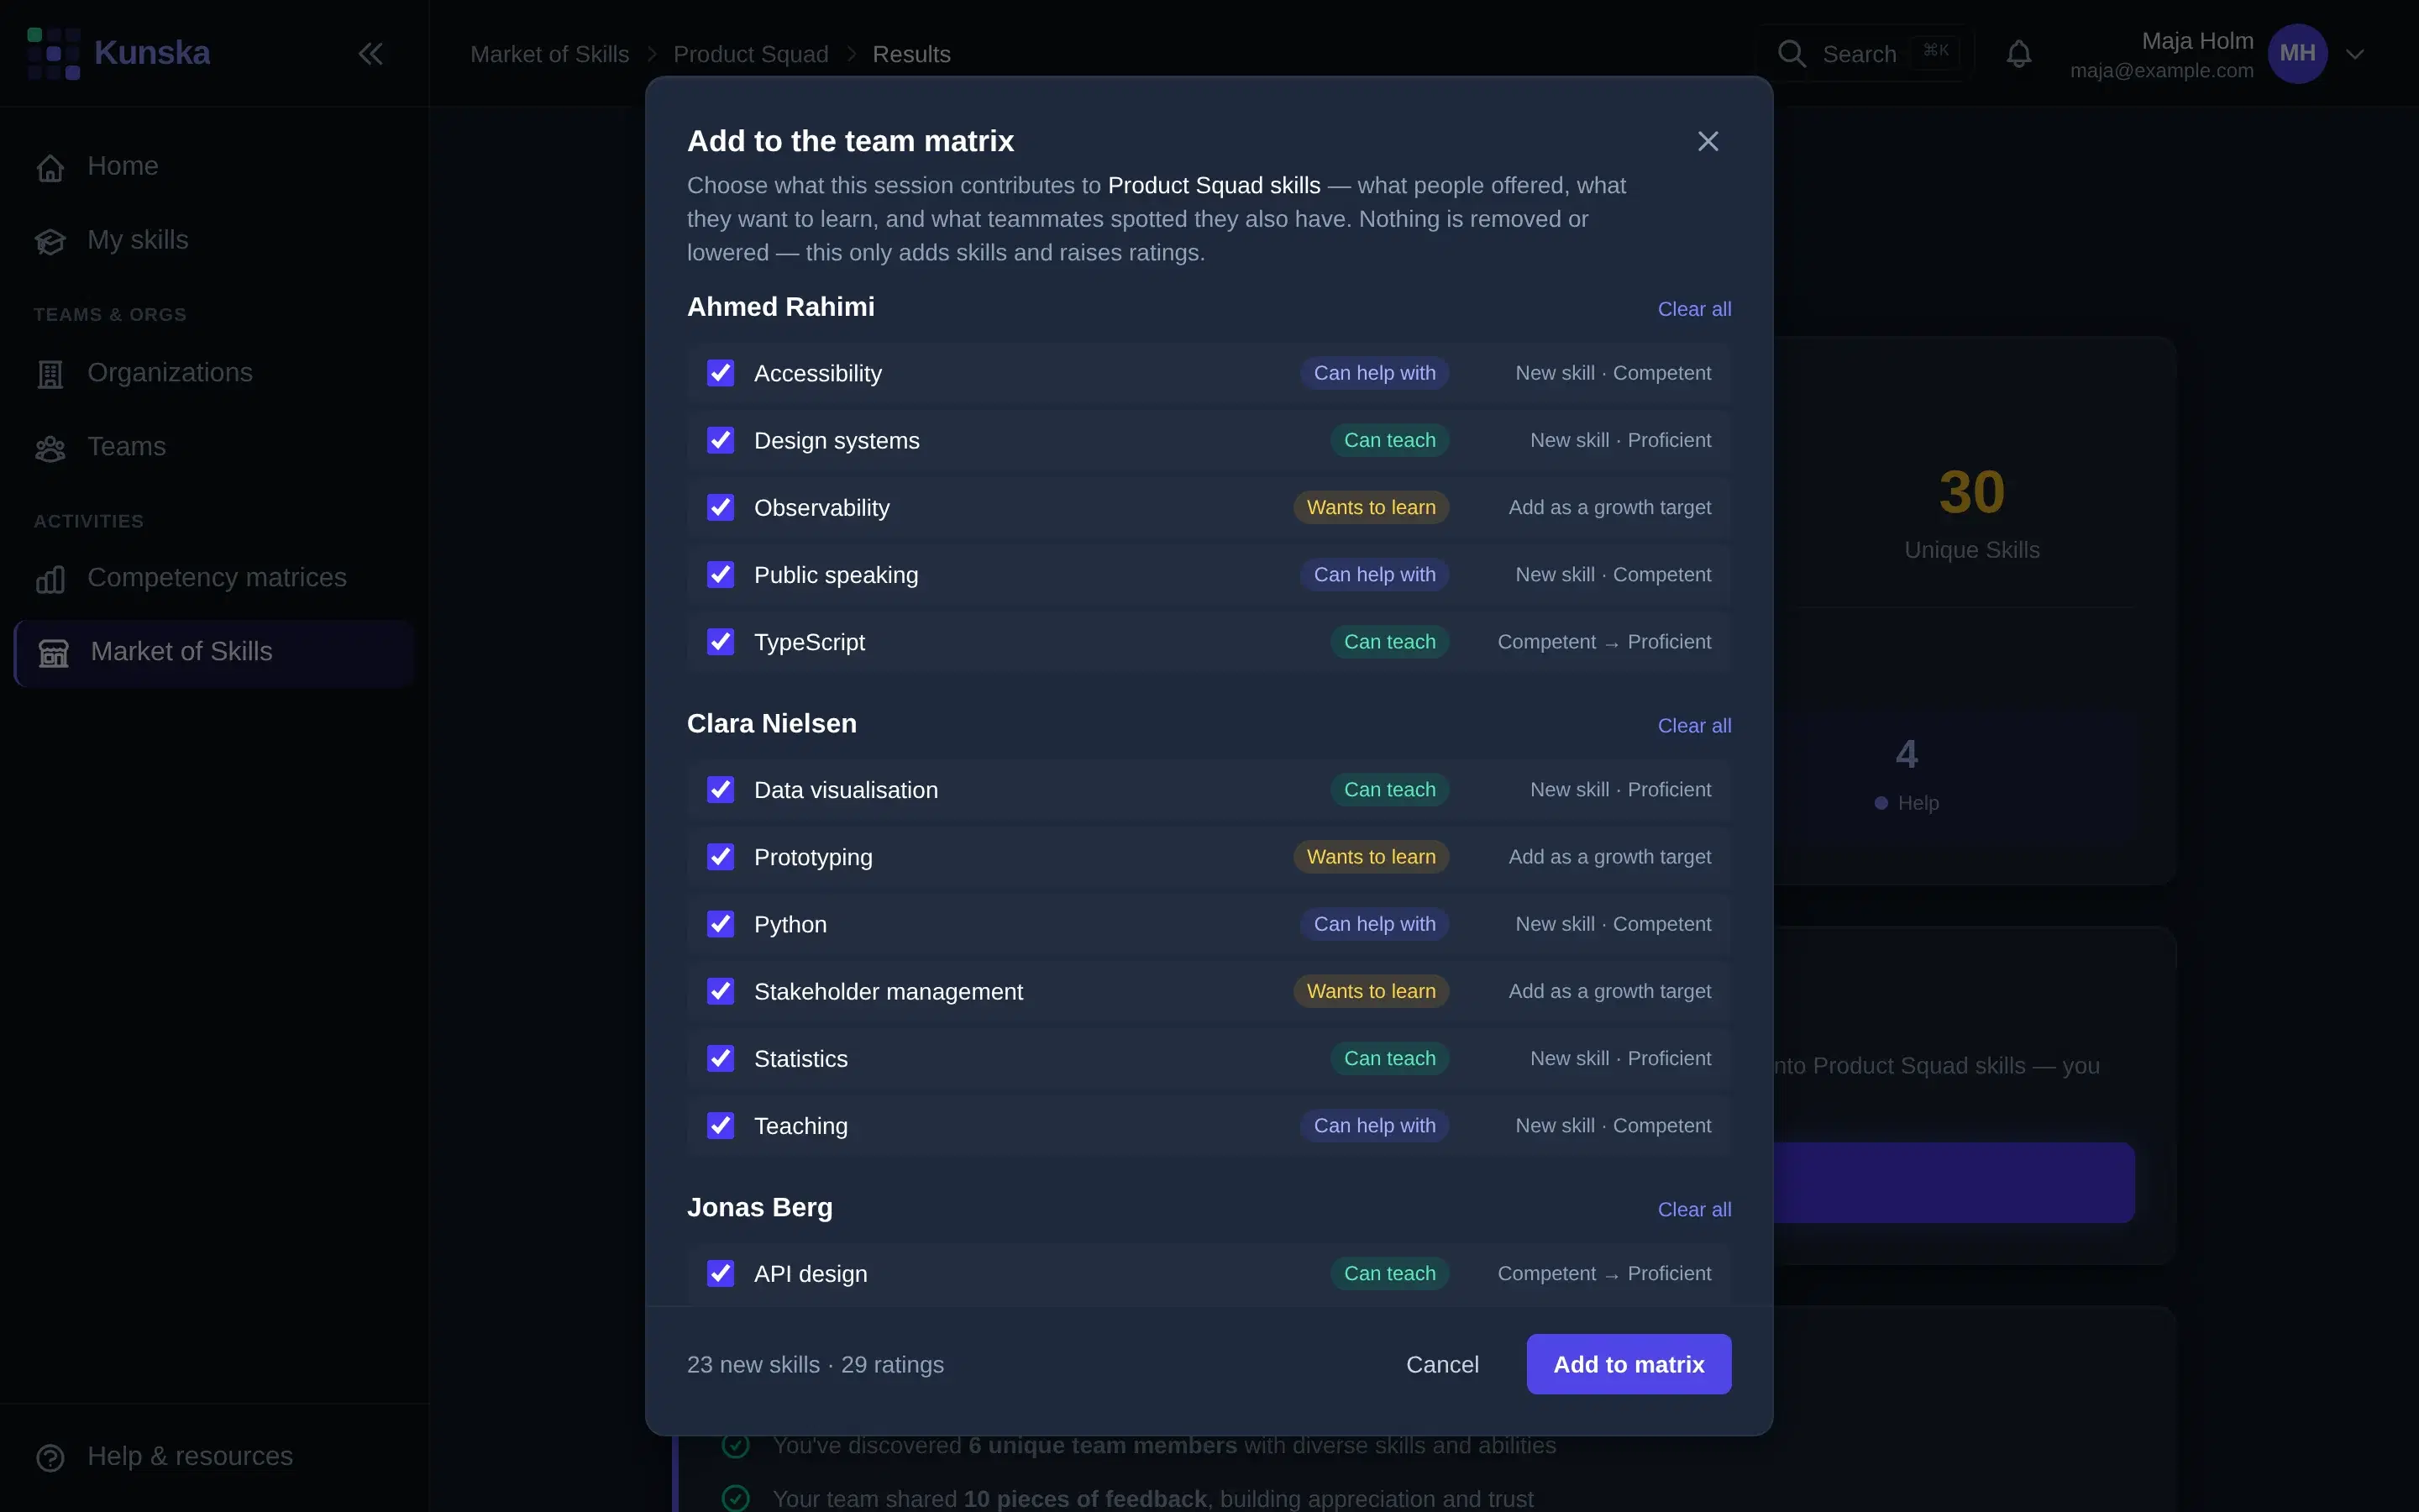Clear all skills for Ahmed Rahimi
2419x1512 pixels.
1694,309
